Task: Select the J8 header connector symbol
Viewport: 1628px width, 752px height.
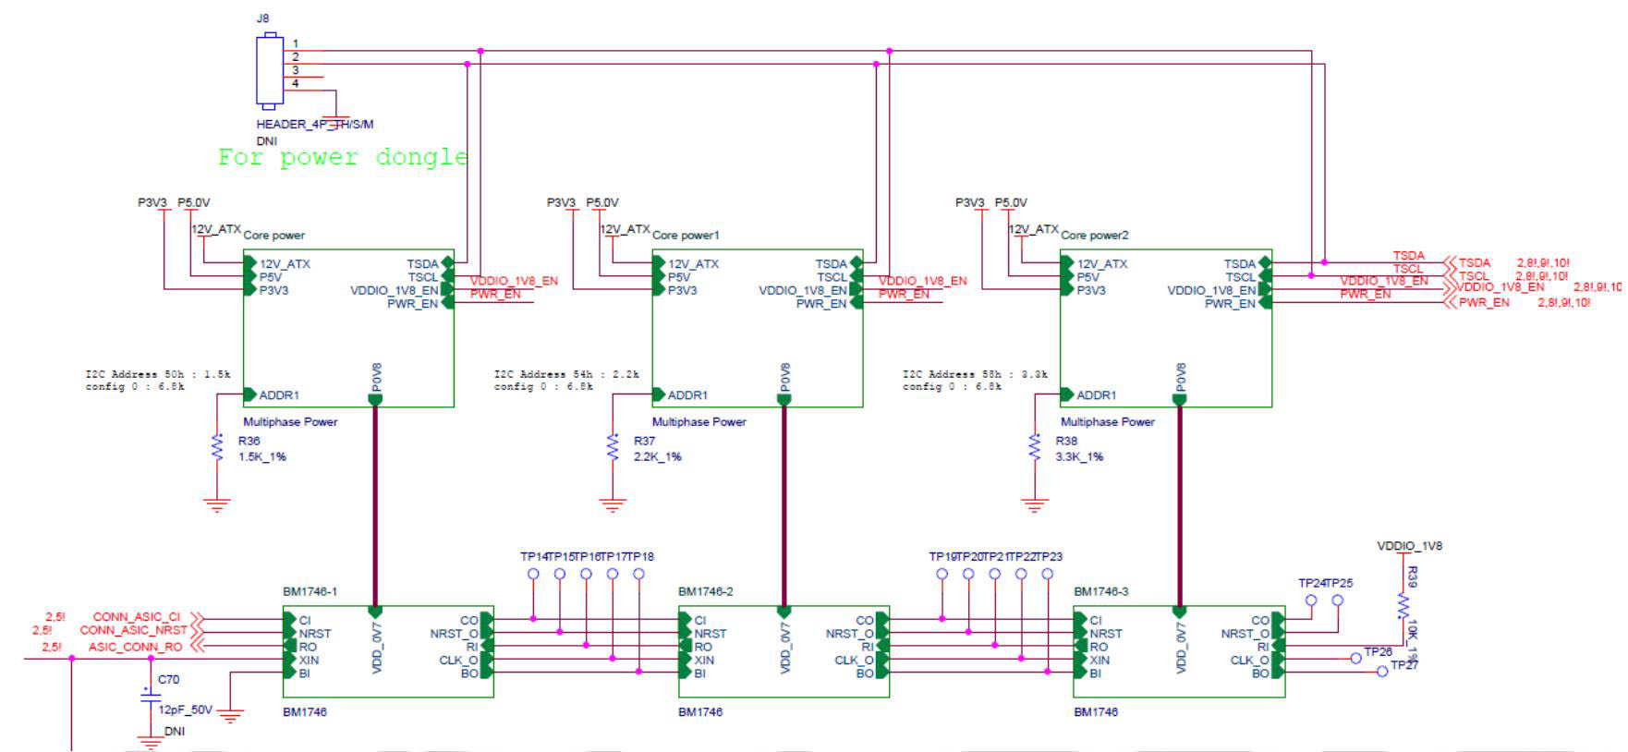Action: coord(269,69)
